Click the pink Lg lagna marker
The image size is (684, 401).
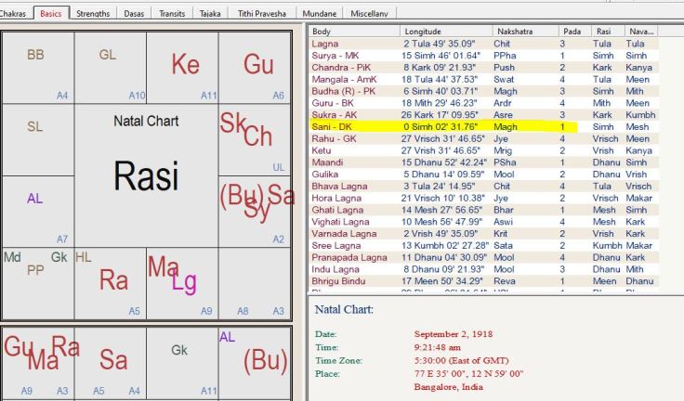click(184, 282)
